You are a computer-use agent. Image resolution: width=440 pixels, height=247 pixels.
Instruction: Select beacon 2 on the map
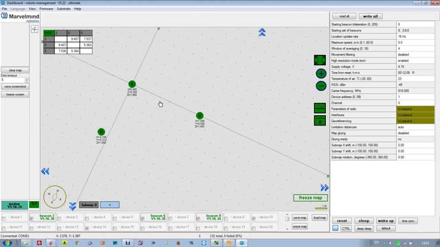[x=199, y=115]
